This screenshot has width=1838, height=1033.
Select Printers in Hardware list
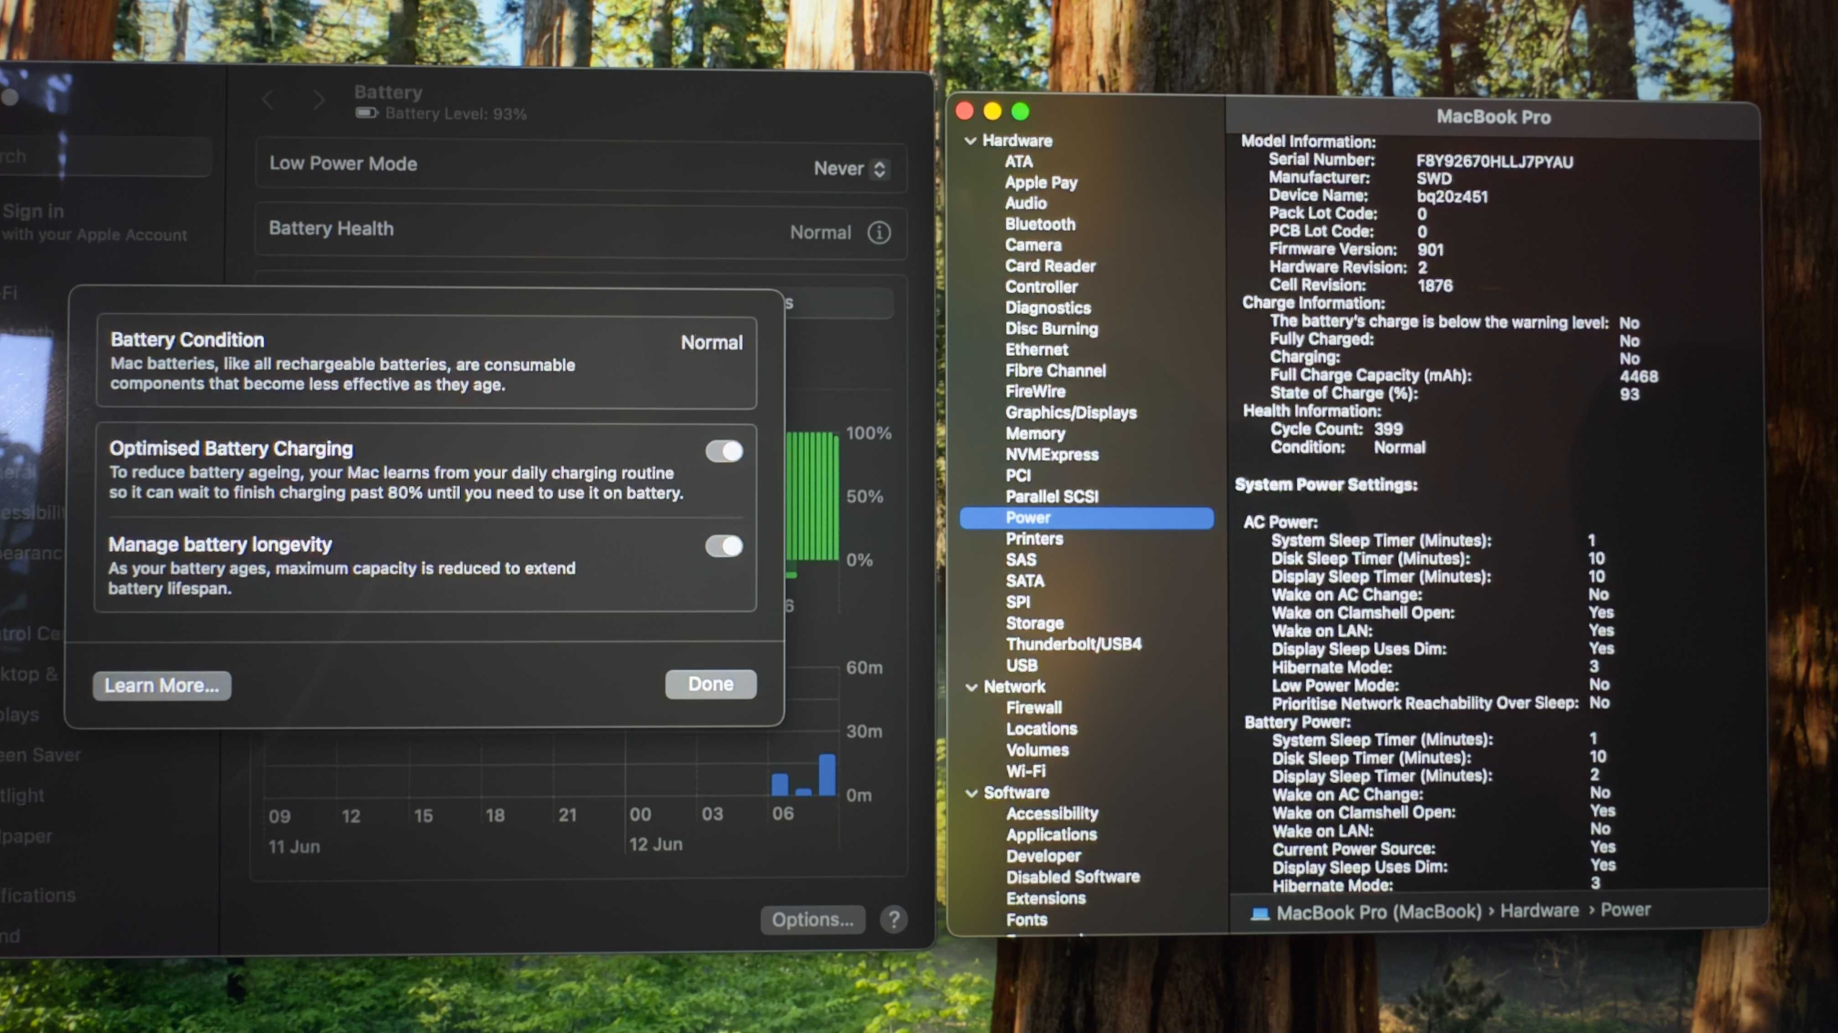click(x=1035, y=539)
